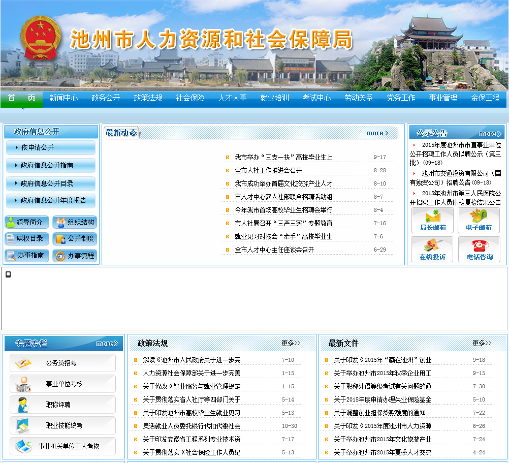Screen dimensions: 509x463
Task: Expand 公示公告 via its more button
Action: (x=490, y=134)
